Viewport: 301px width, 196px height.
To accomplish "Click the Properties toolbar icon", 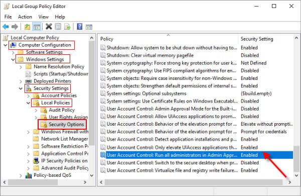I will pyautogui.click(x=58, y=27).
